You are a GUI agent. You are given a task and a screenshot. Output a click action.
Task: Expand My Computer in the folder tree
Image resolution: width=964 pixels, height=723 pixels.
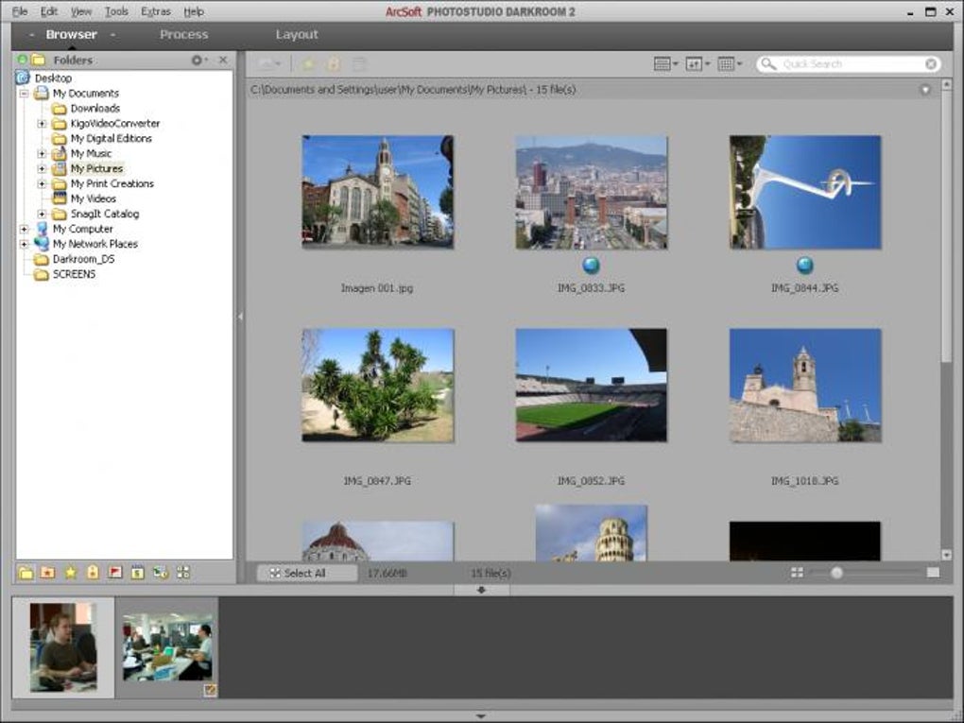click(24, 229)
